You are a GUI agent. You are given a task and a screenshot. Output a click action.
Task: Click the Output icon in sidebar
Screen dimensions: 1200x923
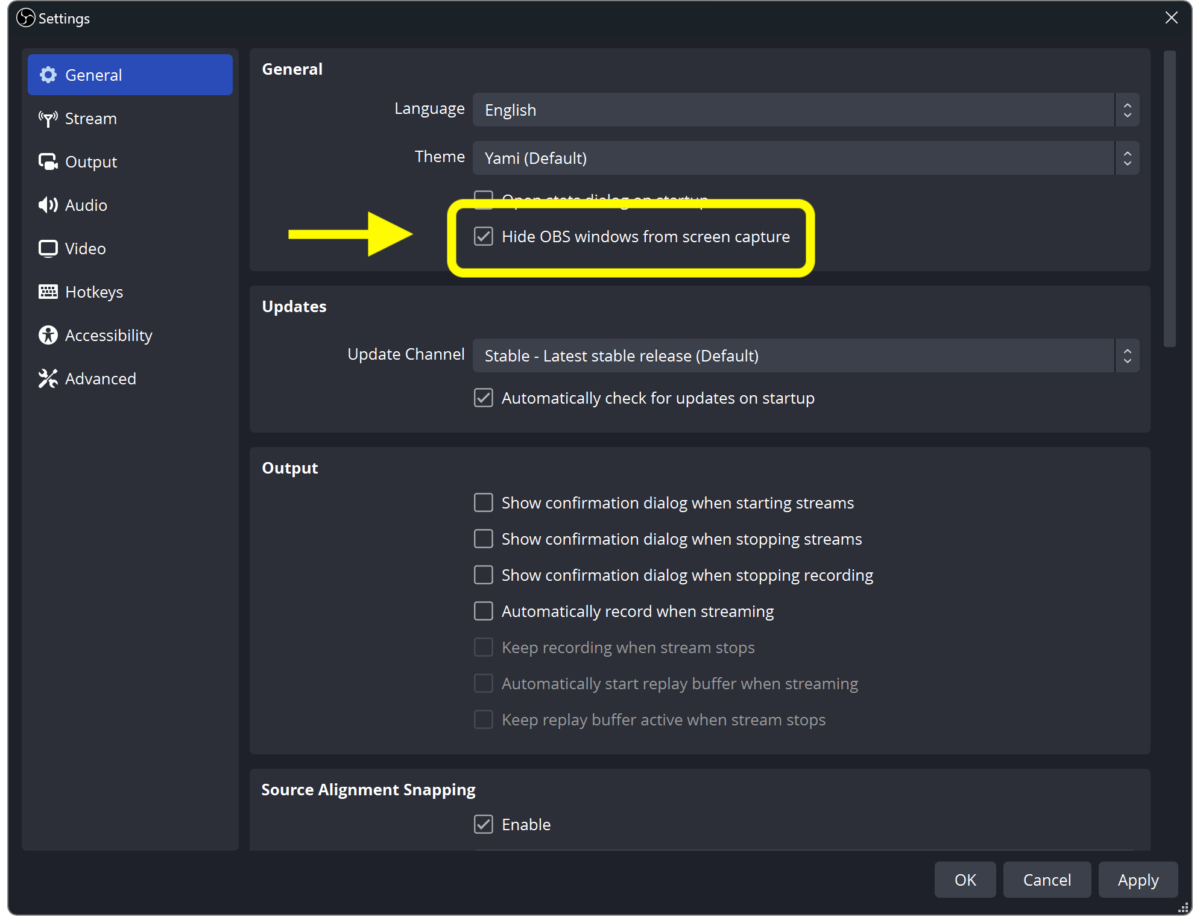[x=48, y=161]
